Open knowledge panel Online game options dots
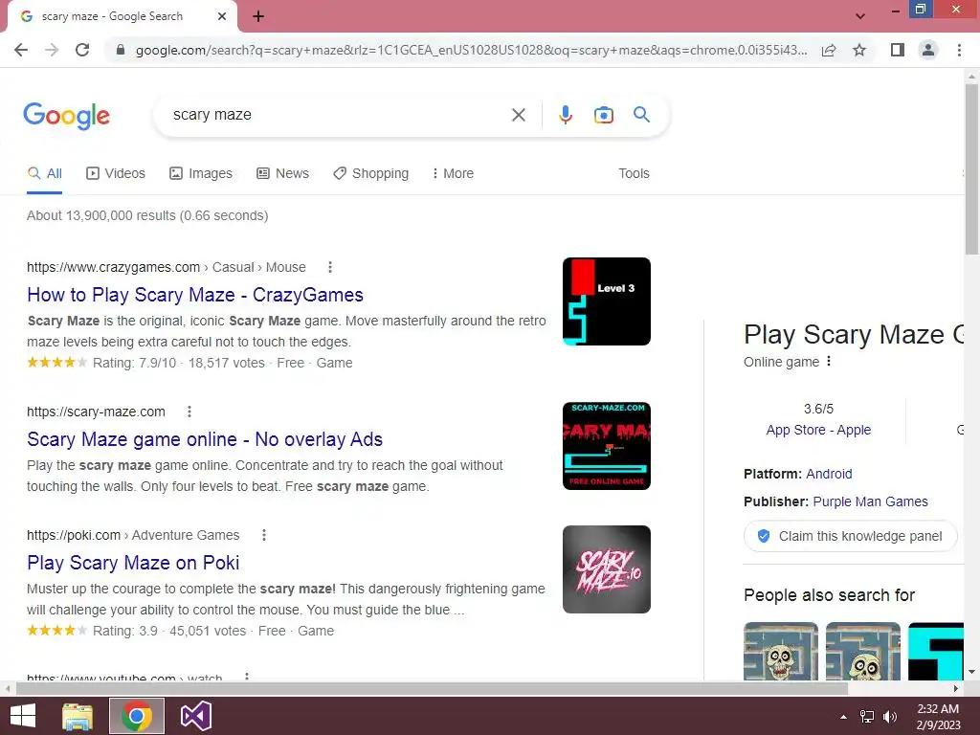The width and height of the screenshot is (980, 735). 829,361
